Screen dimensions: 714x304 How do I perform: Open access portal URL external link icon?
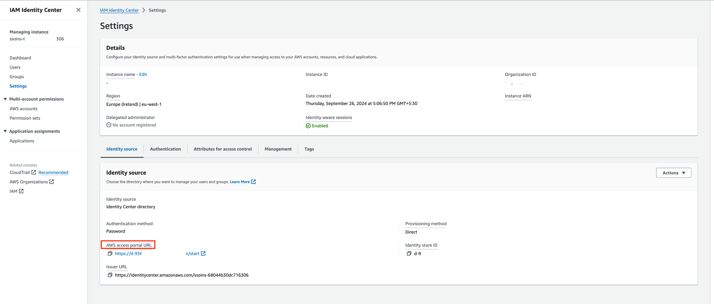pos(203,253)
